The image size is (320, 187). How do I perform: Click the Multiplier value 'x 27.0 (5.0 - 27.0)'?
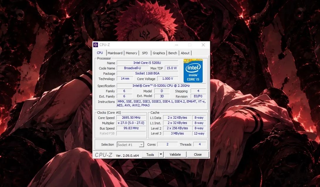[131, 123]
